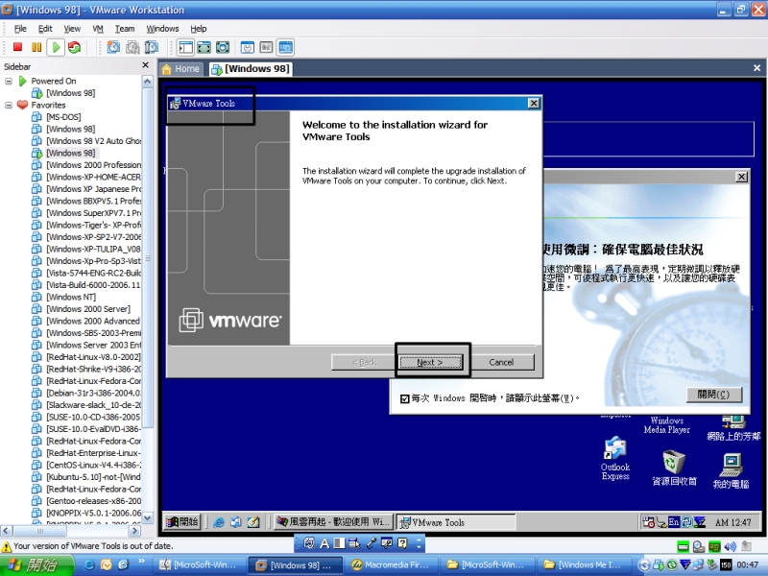Open the VM menu
Image resolution: width=768 pixels, height=576 pixels.
pyautogui.click(x=98, y=29)
